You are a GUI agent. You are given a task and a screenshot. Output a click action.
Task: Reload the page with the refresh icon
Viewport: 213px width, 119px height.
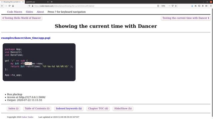coord(9,6)
